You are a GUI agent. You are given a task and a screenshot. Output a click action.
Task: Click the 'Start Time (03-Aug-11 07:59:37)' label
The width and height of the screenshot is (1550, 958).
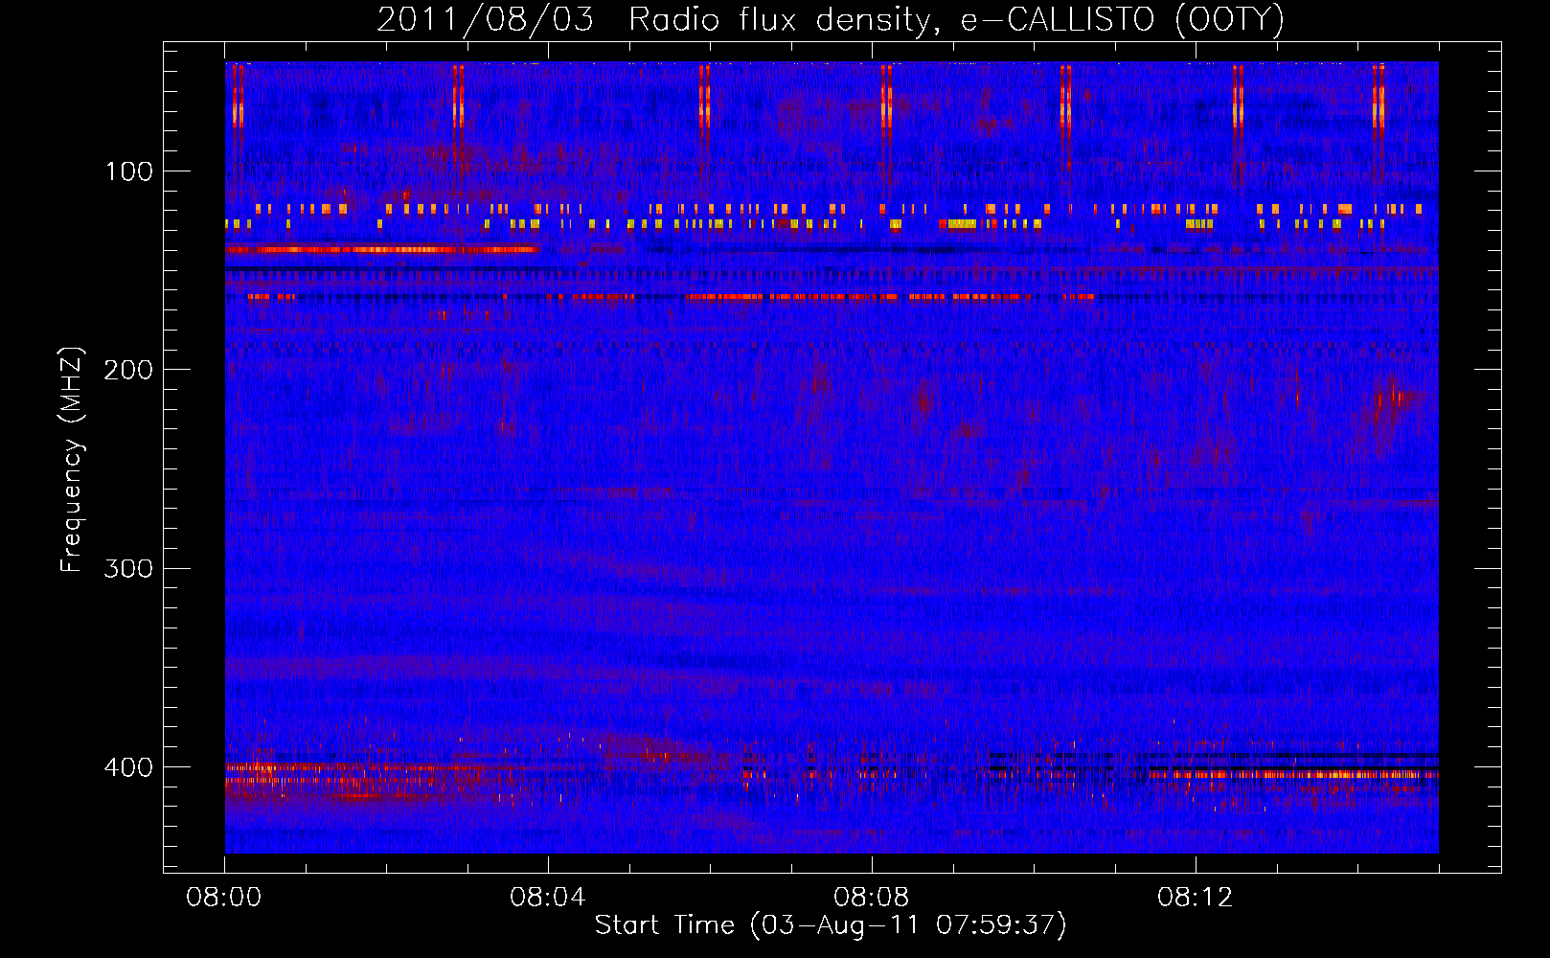[831, 925]
